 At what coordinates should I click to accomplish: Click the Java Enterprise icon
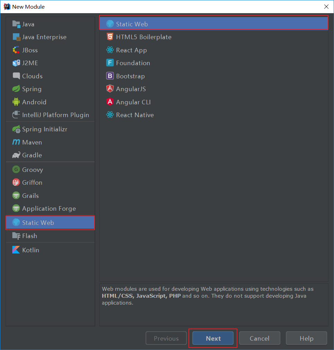(x=17, y=37)
